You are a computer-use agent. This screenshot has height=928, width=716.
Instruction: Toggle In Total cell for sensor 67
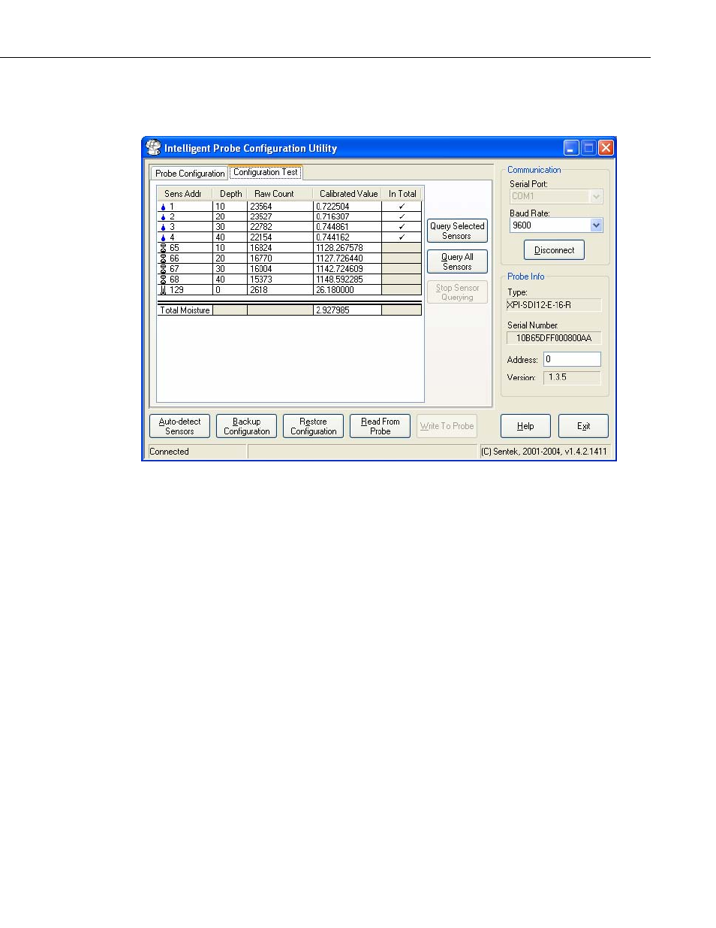point(402,269)
